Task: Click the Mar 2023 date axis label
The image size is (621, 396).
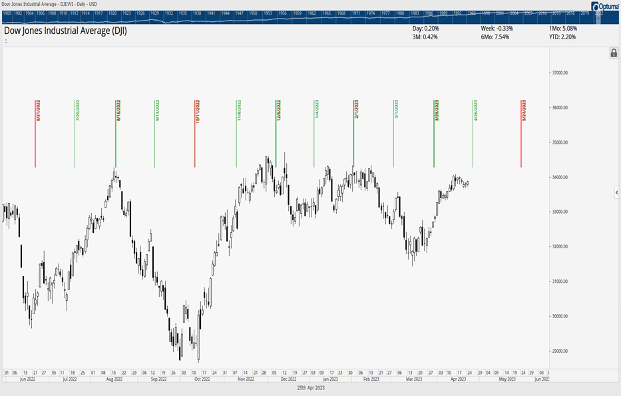Action: point(414,379)
